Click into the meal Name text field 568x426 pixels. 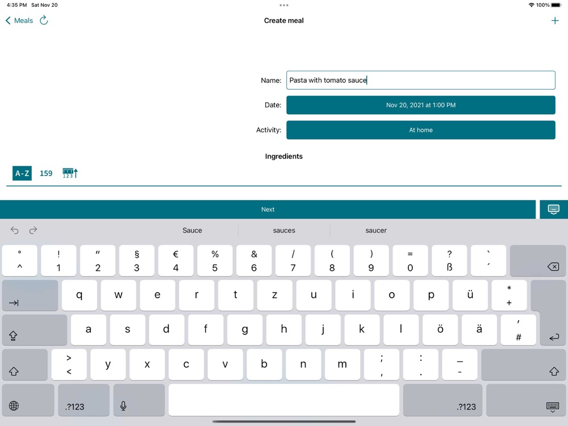(x=420, y=80)
